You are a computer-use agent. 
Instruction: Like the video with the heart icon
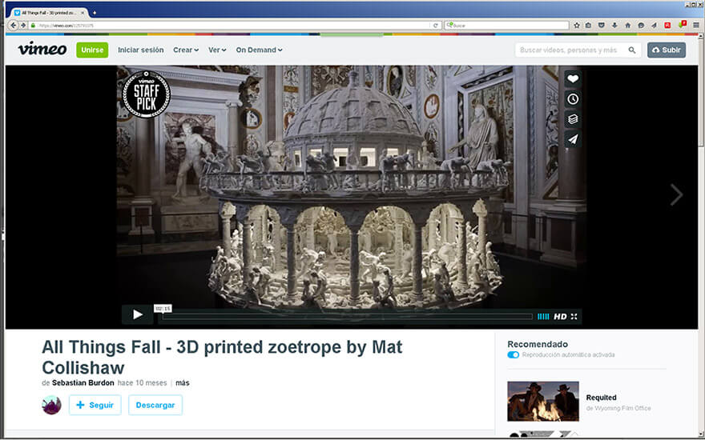(572, 79)
